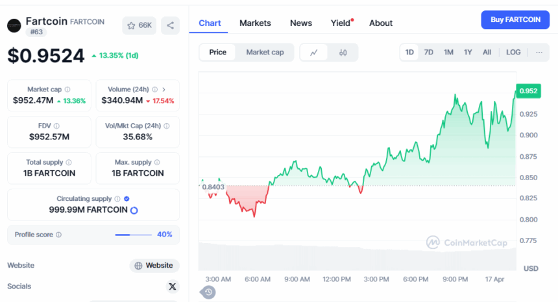Image resolution: width=558 pixels, height=302 pixels.
Task: Toggle LOG scale on chart
Action: tap(513, 52)
